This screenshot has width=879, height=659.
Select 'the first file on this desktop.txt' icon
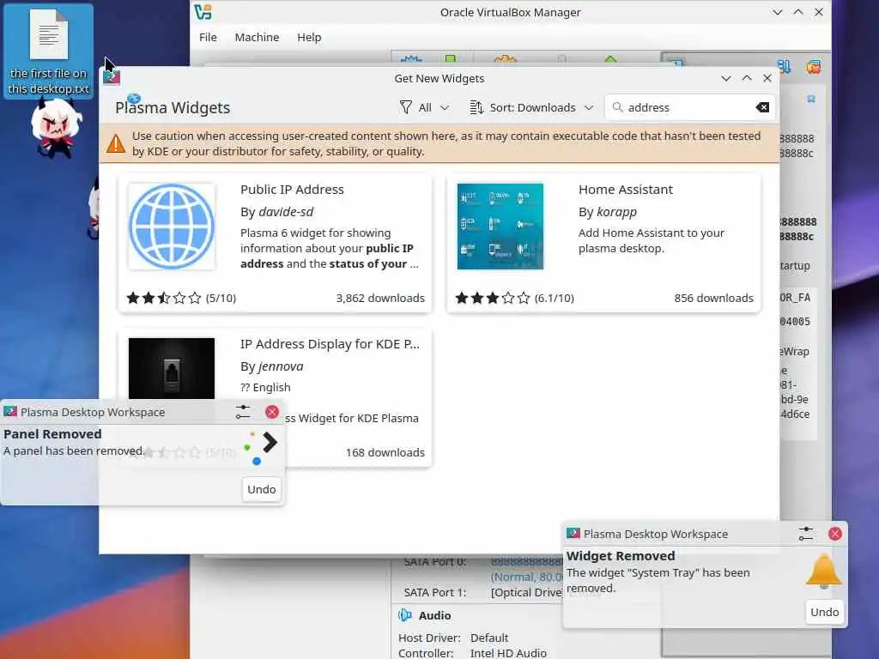click(x=49, y=51)
